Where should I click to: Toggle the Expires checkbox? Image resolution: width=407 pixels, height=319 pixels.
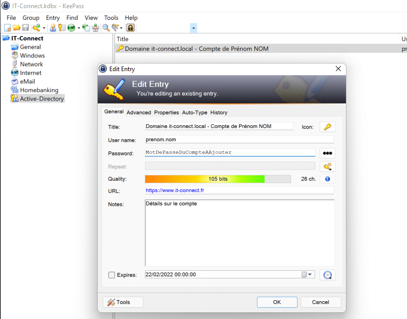[111, 275]
